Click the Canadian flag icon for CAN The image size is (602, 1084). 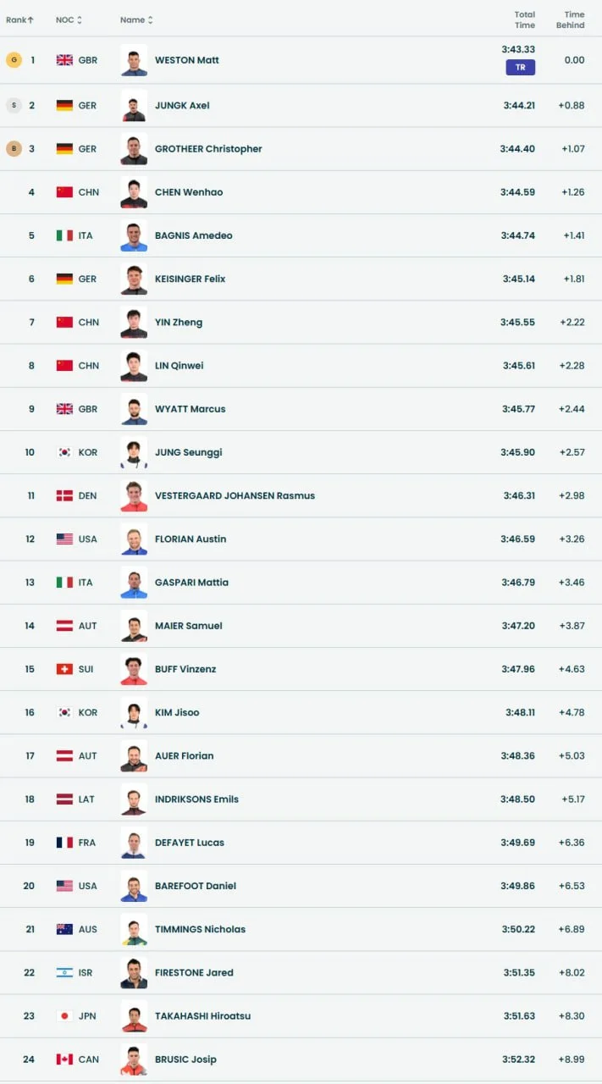(64, 1059)
